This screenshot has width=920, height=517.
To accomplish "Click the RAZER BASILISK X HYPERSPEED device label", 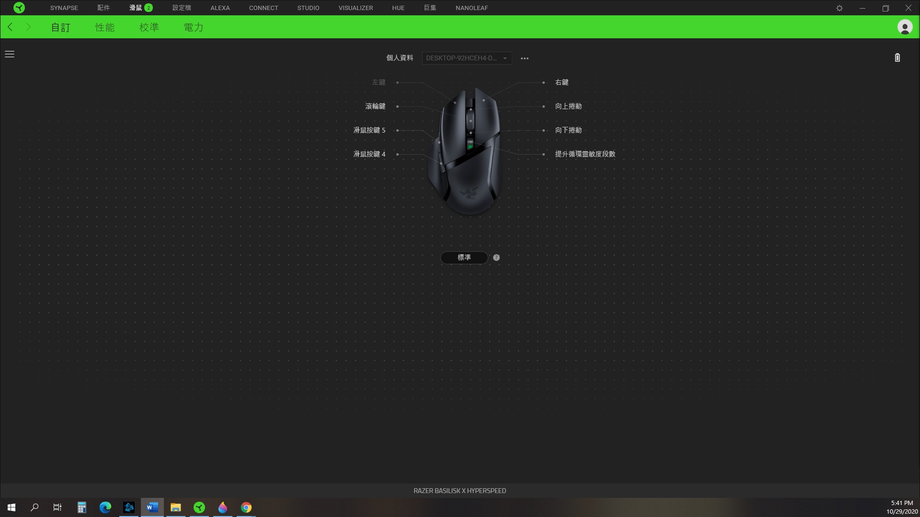I will pyautogui.click(x=460, y=491).
